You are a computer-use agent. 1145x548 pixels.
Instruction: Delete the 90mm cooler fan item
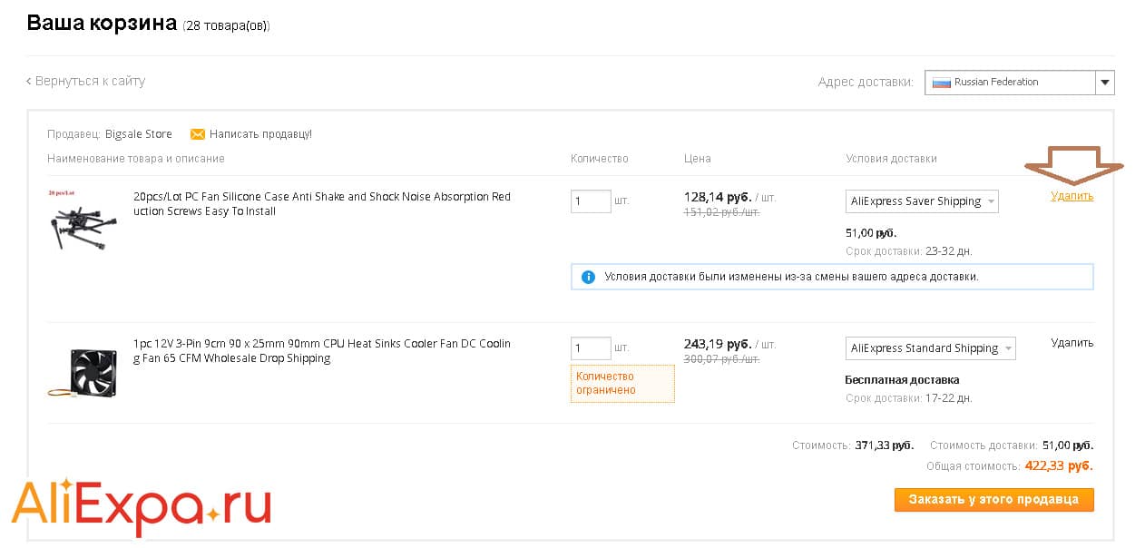(x=1072, y=343)
